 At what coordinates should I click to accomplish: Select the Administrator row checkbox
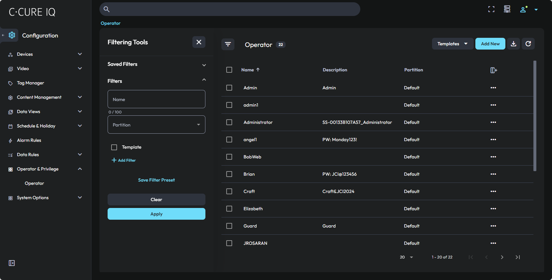229,122
